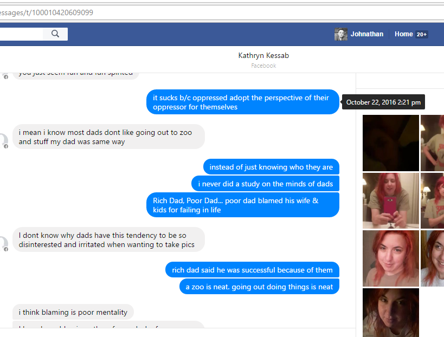Select the message 'instead of just knowing who they are'

(x=271, y=167)
